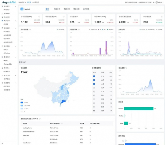The image size is (165, 145).
Task: Open the date range picker field
Action: [x=138, y=2]
